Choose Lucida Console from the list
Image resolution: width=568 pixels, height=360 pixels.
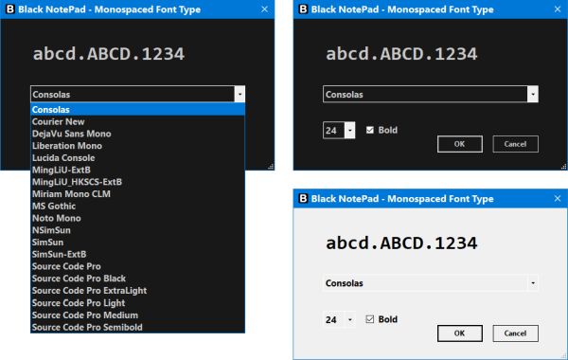click(137, 158)
